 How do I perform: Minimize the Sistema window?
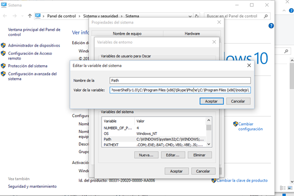pos(237,5)
